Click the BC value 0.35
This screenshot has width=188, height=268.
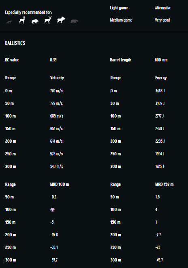pyautogui.click(x=53, y=60)
